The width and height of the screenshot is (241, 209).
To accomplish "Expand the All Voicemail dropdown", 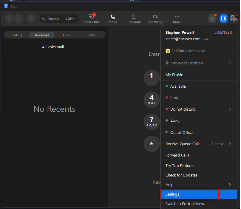I will (x=55, y=47).
